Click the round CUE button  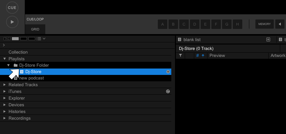12,8
